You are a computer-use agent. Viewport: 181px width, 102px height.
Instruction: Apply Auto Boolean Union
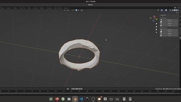click(x=169, y=22)
